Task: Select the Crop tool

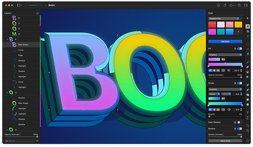Action: 248,131
